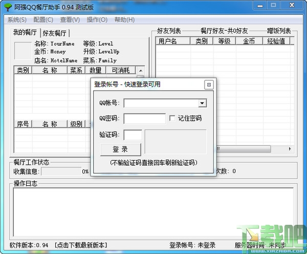Click the captcha image area
The width and height of the screenshot is (307, 254).
tap(176, 141)
